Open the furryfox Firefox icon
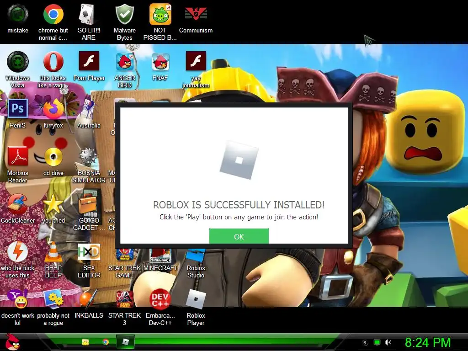 tap(53, 113)
